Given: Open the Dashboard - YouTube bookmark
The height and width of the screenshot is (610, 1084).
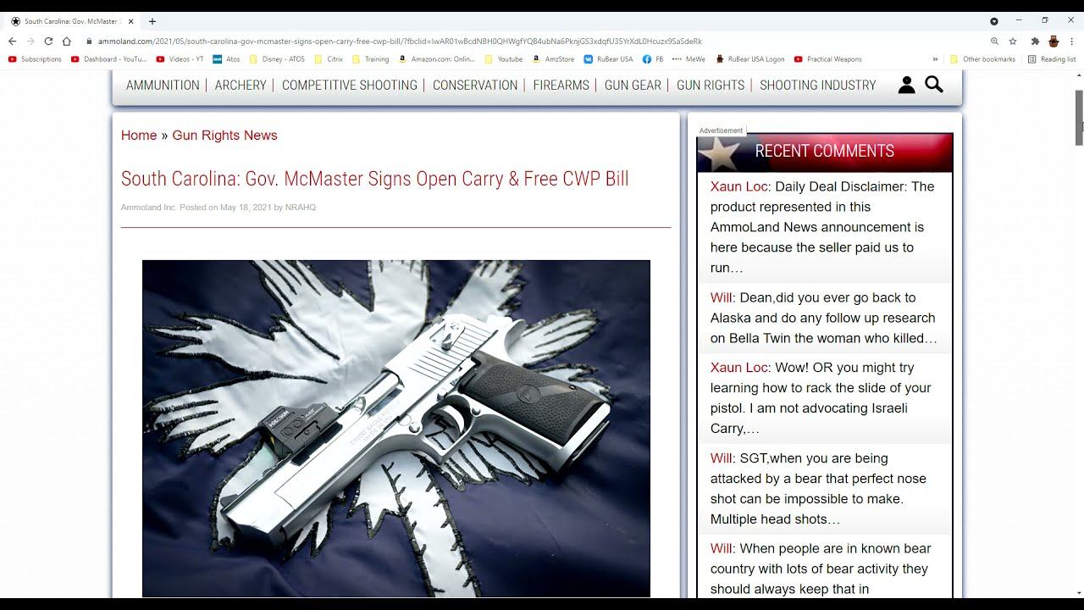Looking at the screenshot, I should click(109, 59).
